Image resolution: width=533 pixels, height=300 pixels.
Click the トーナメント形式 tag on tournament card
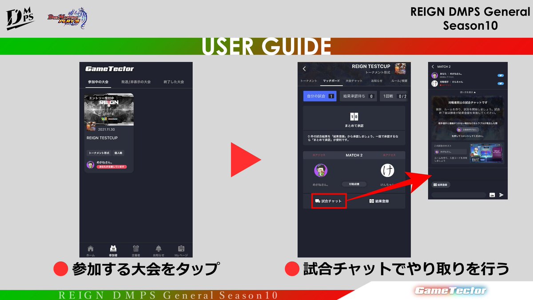pyautogui.click(x=99, y=153)
